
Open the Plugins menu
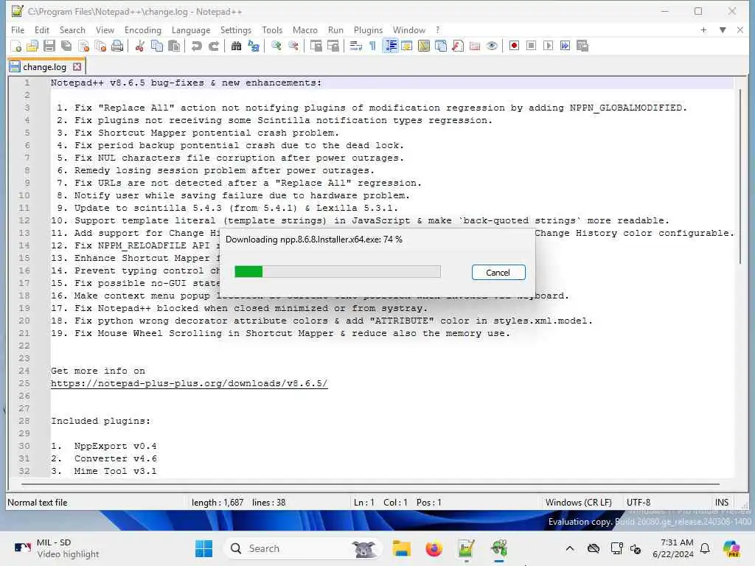point(369,29)
